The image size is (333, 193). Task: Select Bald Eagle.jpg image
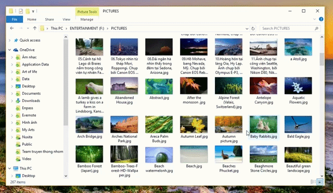pyautogui.click(x=298, y=124)
